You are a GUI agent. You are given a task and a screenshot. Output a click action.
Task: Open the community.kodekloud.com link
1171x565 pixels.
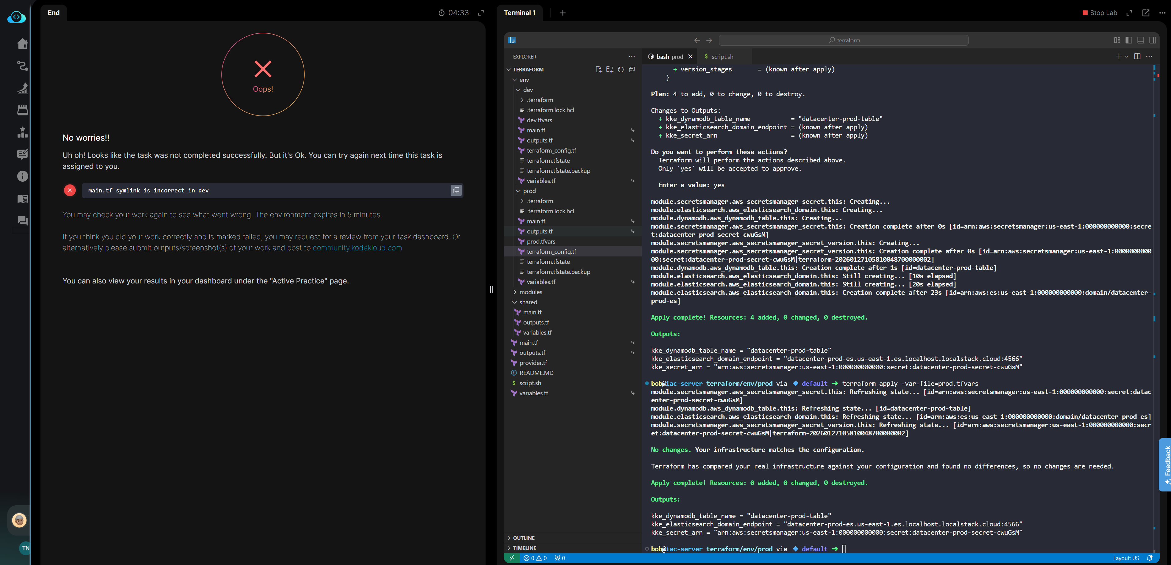357,248
